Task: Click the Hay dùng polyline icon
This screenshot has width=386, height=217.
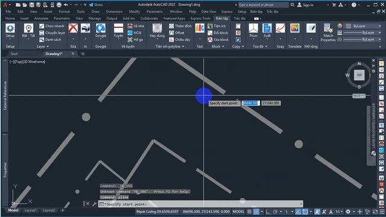Action: point(157,28)
